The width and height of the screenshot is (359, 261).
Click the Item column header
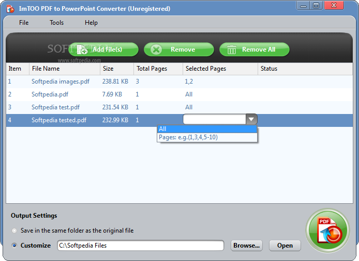point(18,69)
